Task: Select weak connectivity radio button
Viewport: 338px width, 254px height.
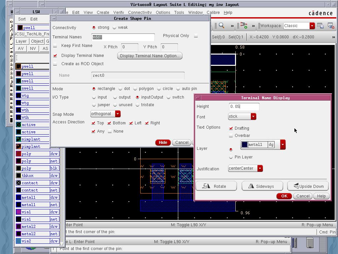Action: click(x=114, y=27)
